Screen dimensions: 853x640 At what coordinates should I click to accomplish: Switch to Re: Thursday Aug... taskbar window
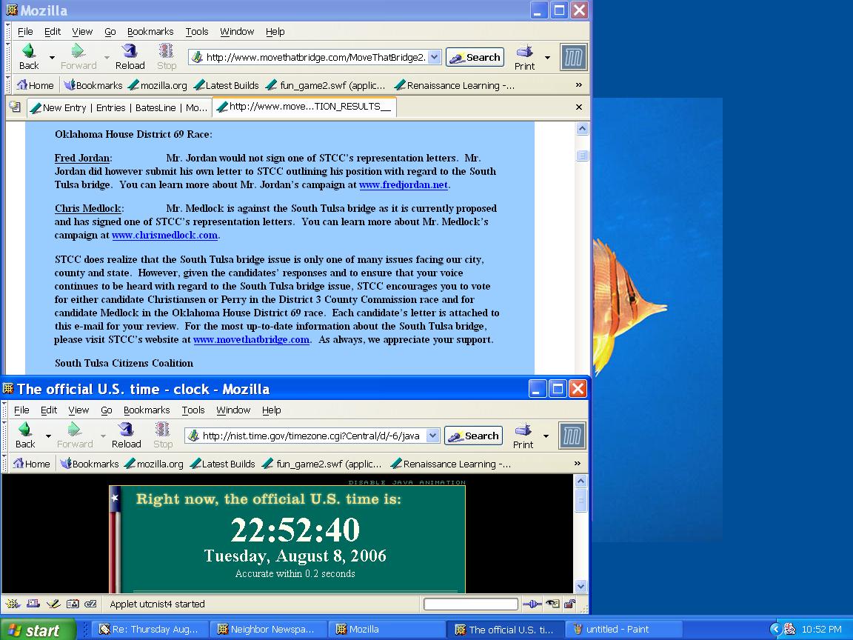click(x=149, y=630)
